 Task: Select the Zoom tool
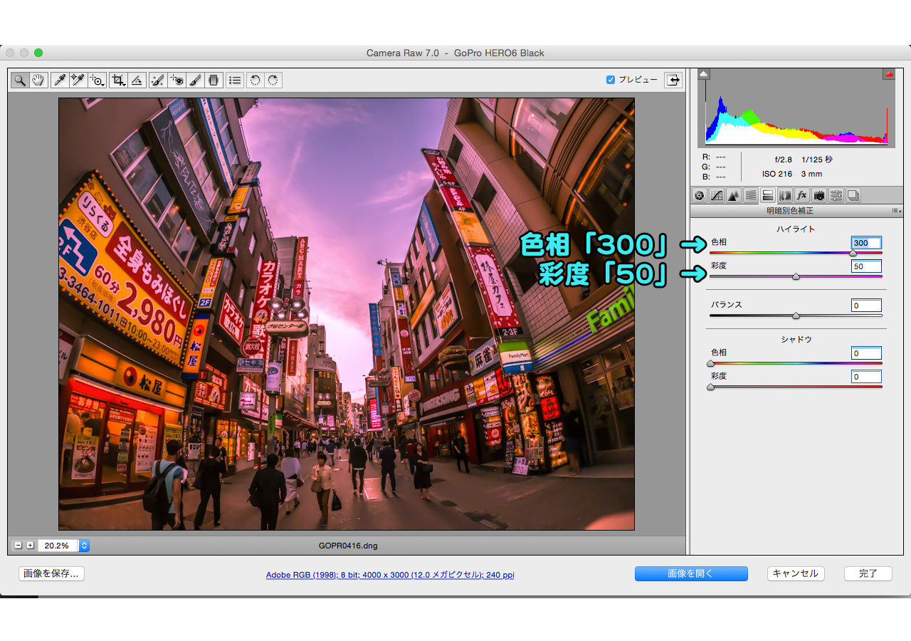point(19,80)
